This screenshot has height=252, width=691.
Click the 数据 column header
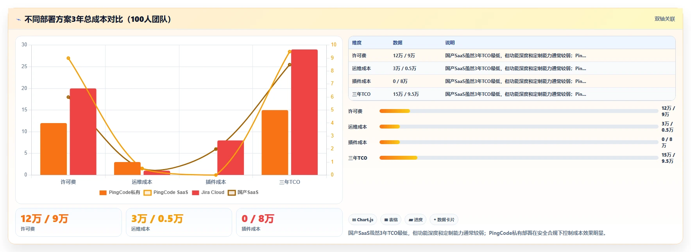pos(397,43)
